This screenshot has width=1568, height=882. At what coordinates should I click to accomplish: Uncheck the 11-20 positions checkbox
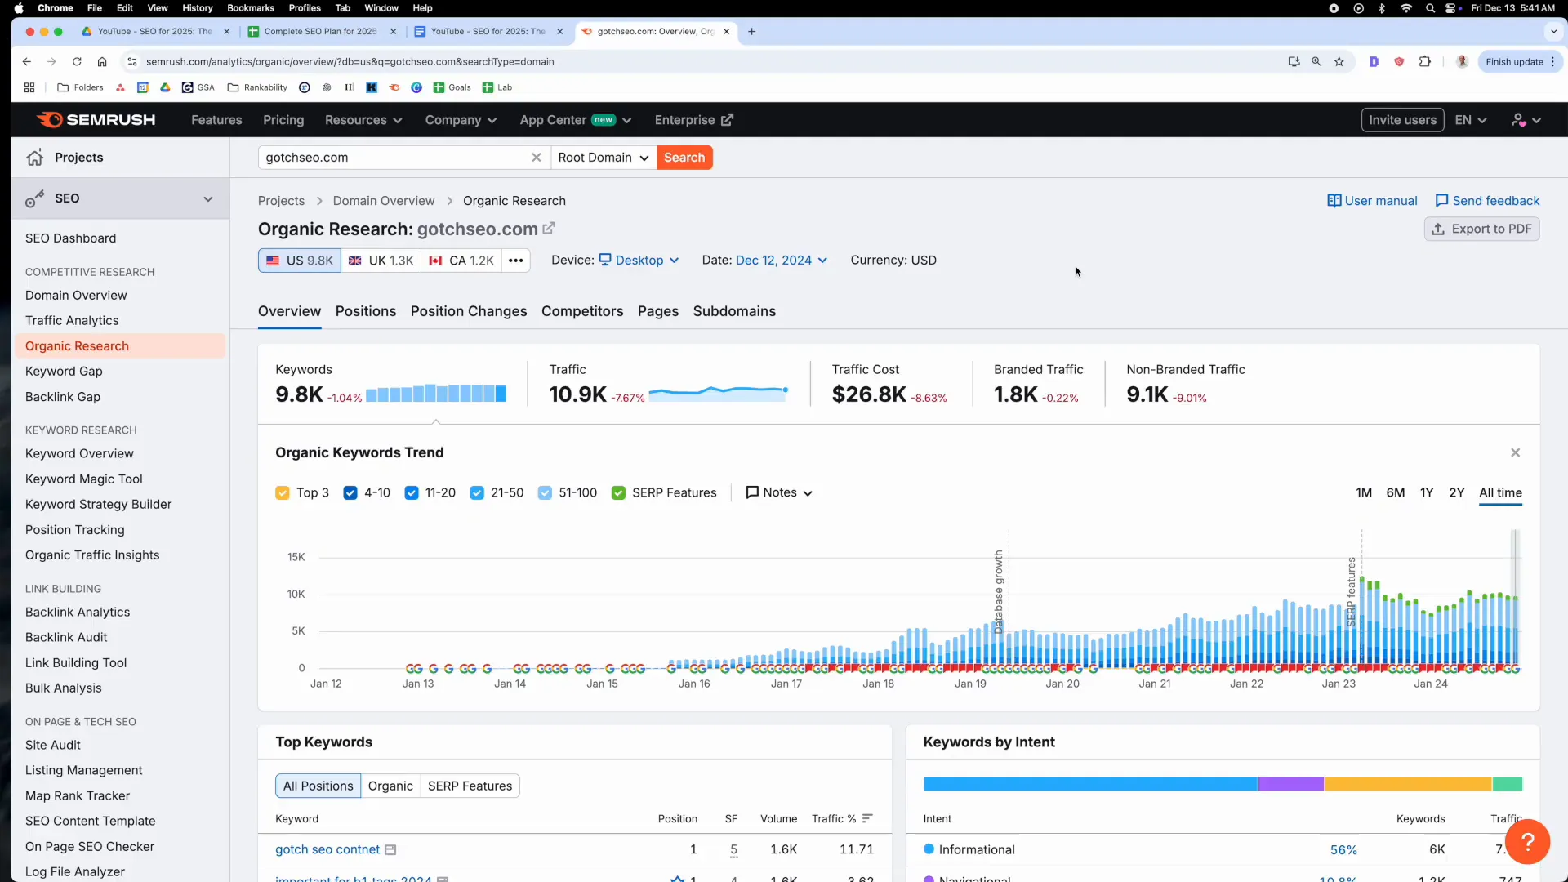click(412, 493)
